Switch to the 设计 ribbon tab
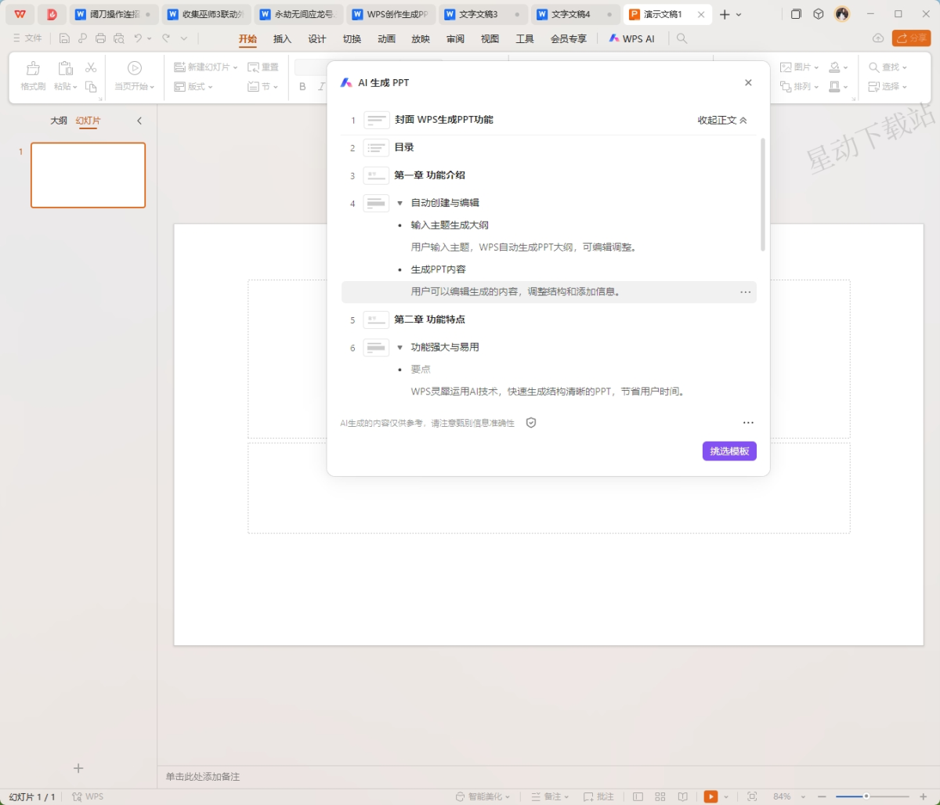The height and width of the screenshot is (805, 940). (317, 38)
